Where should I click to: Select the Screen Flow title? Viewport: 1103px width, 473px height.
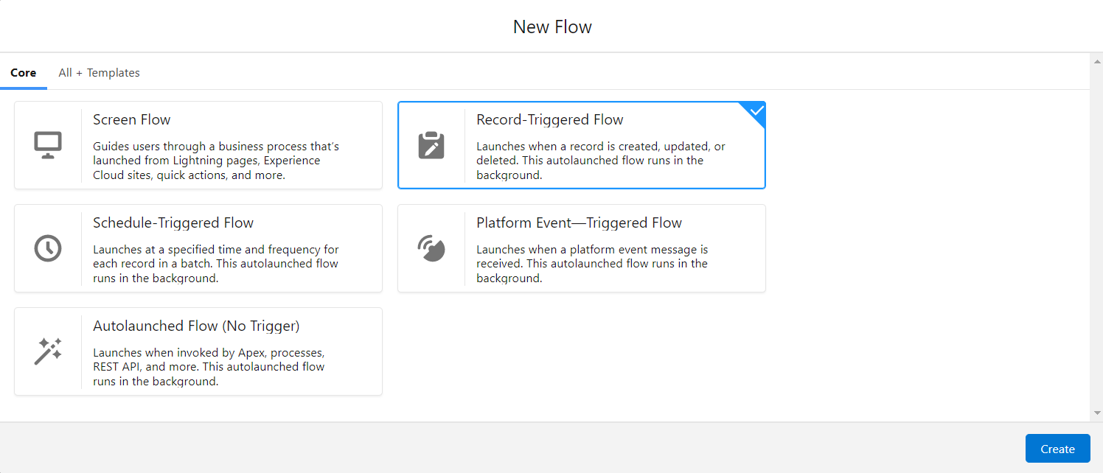pos(131,120)
